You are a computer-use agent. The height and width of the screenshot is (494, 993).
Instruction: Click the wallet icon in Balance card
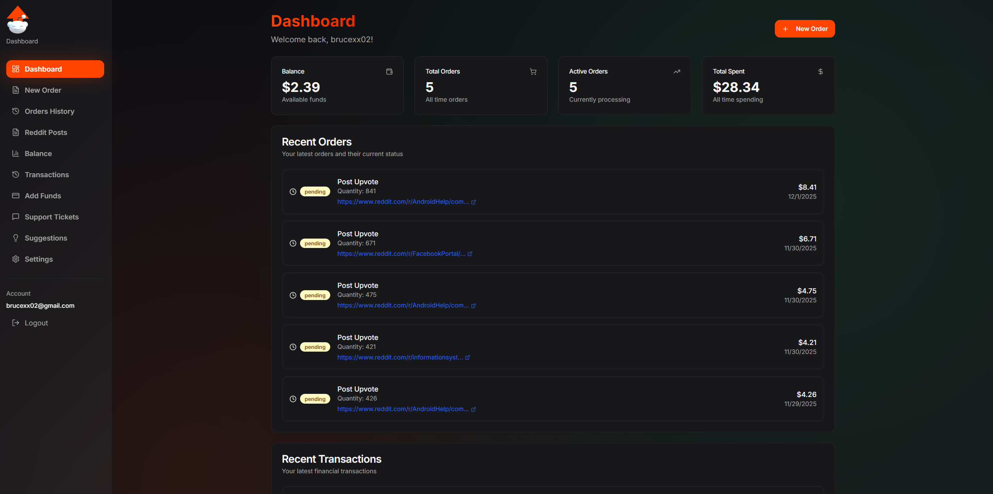389,72
